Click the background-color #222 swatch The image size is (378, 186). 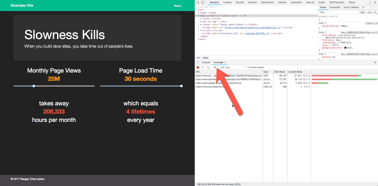[x=345, y=48]
